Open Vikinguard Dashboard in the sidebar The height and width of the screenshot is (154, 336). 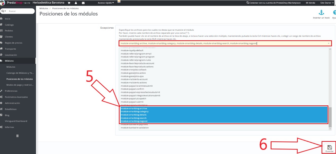tap(16, 121)
